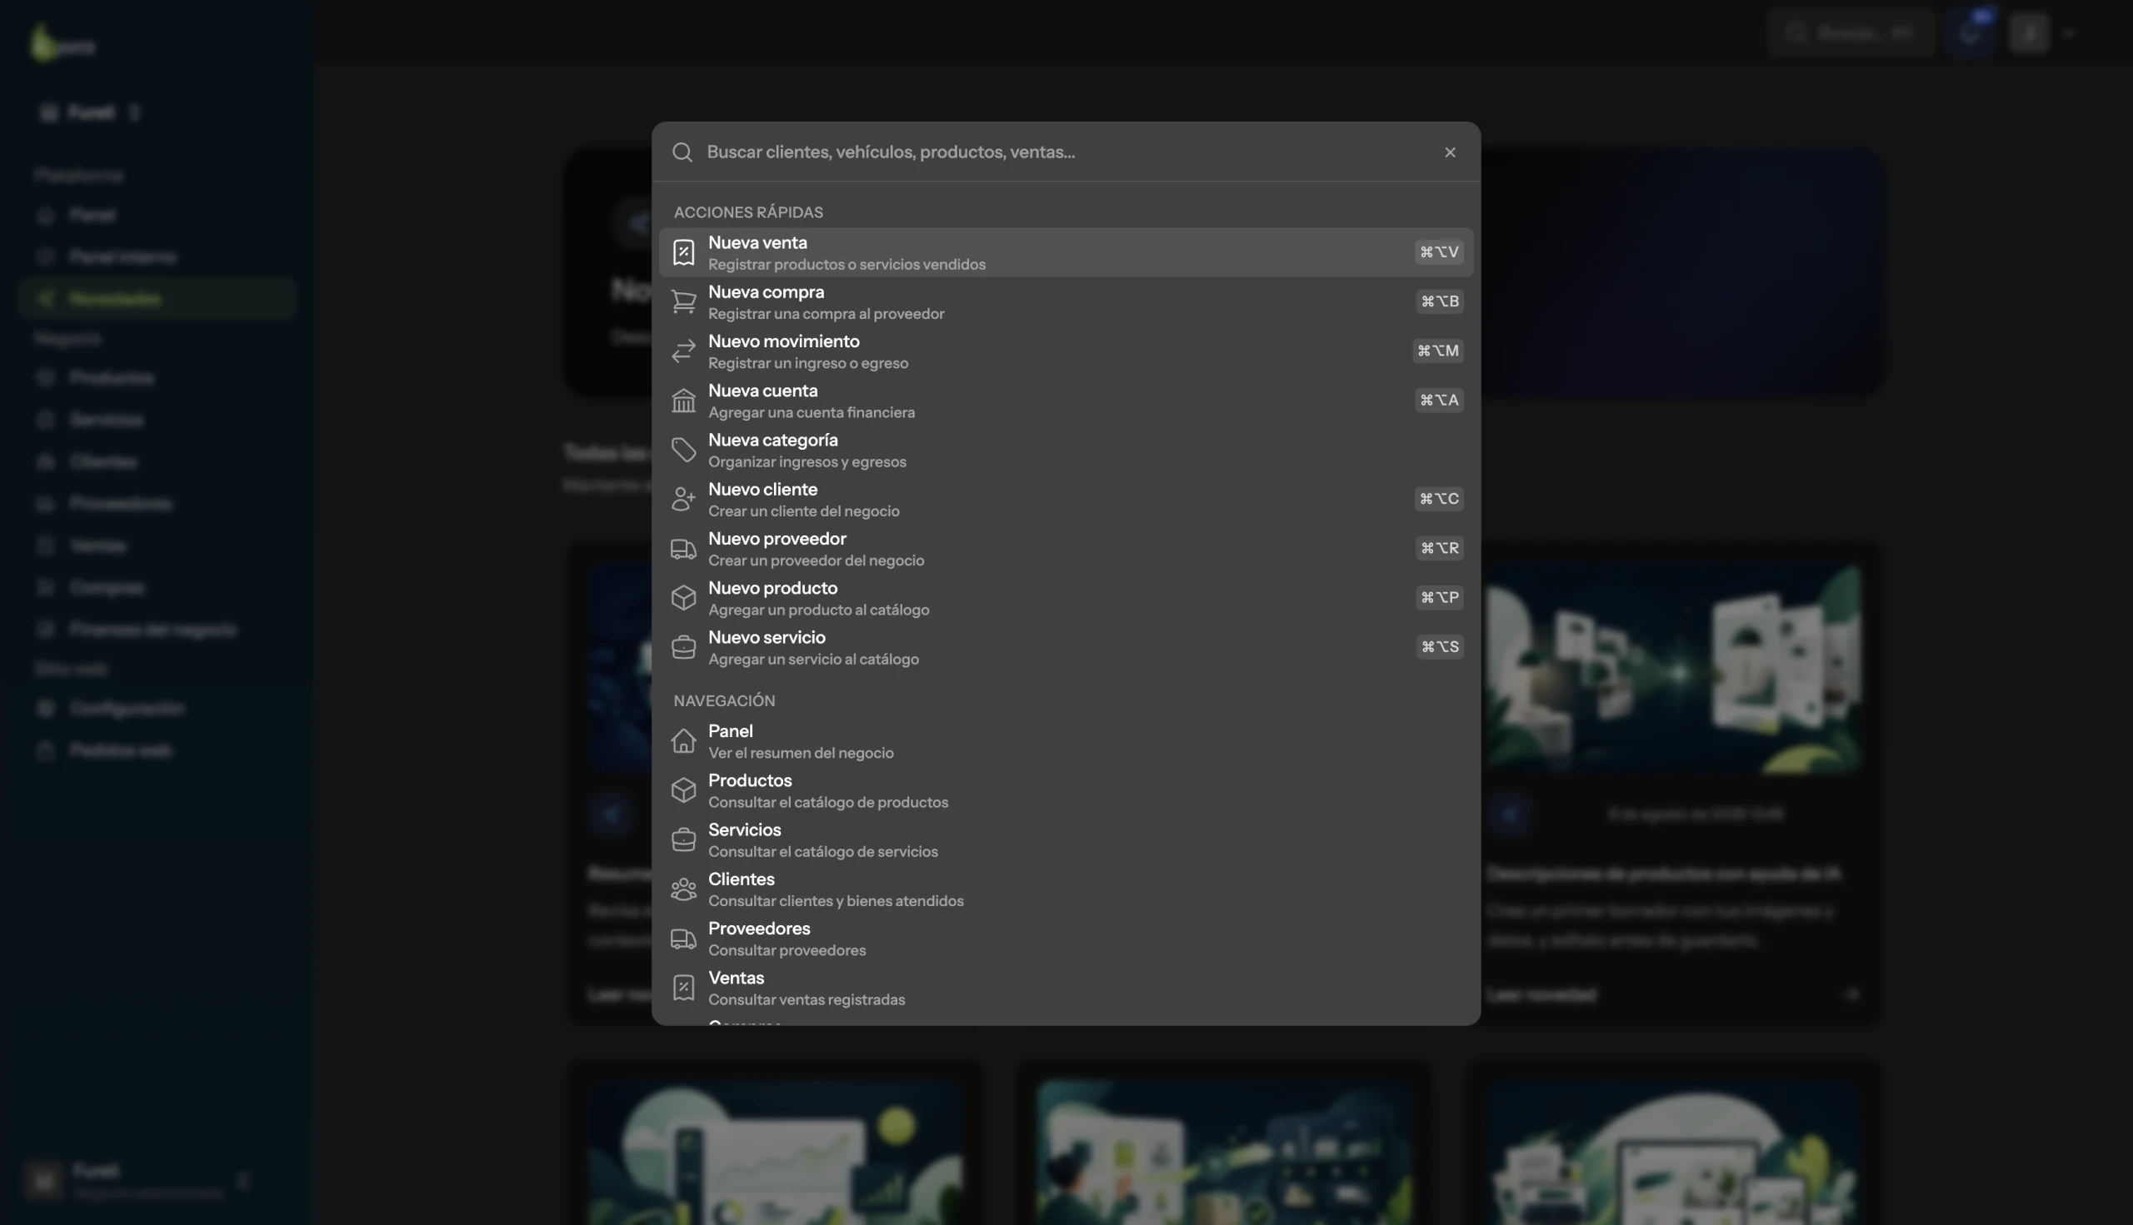2133x1225 pixels.
Task: Click 'Registrar un ingreso o egreso' description
Action: pyautogui.click(x=808, y=363)
